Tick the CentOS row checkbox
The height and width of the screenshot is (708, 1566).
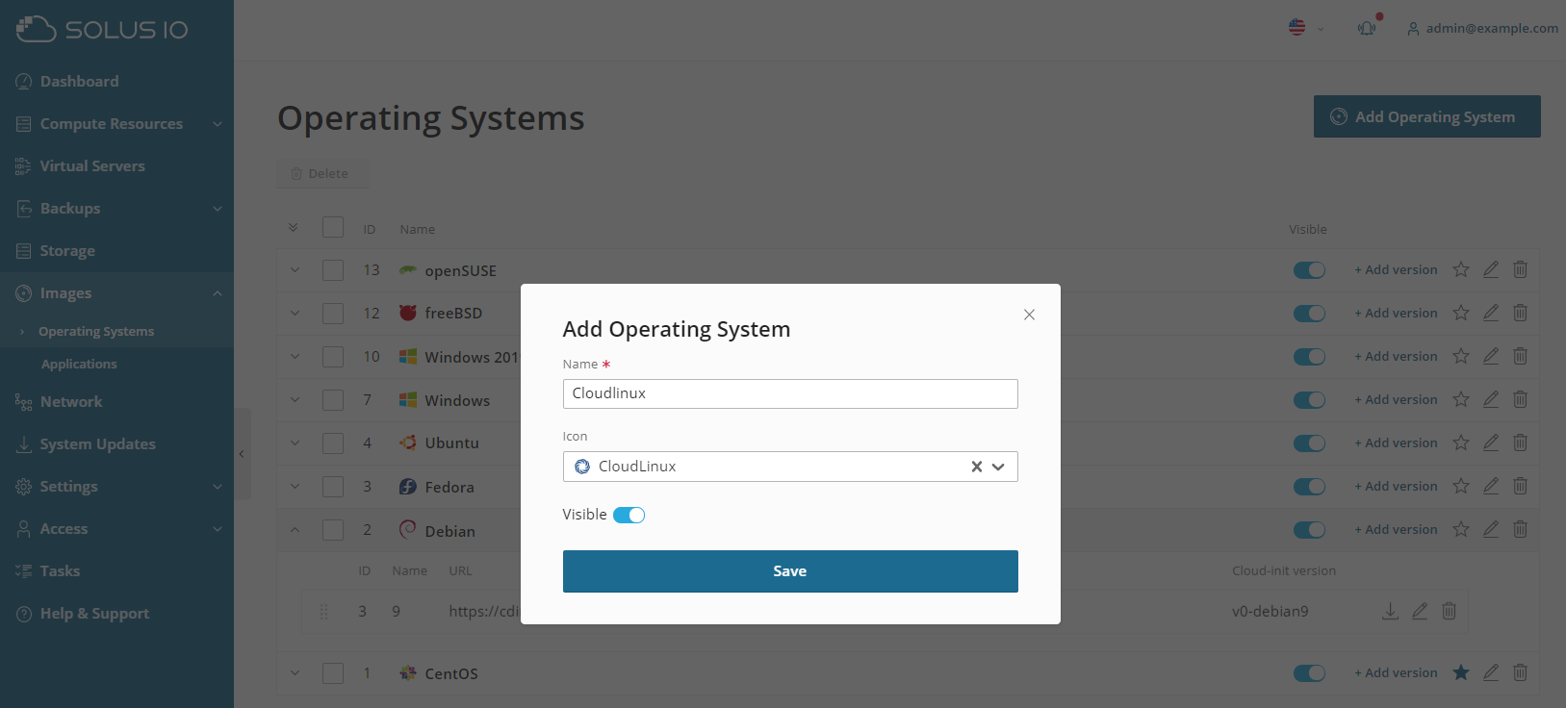pos(333,673)
